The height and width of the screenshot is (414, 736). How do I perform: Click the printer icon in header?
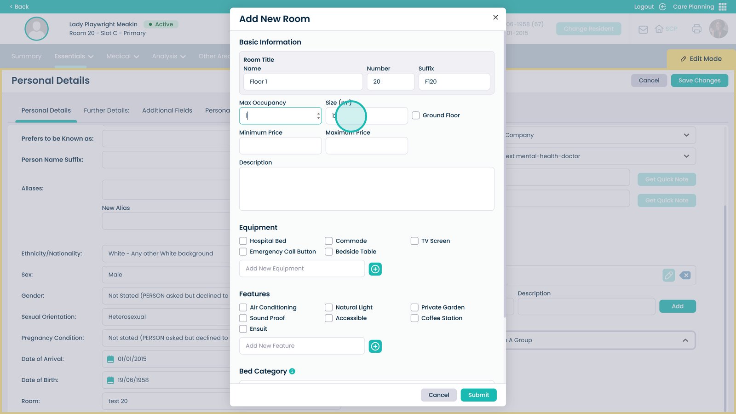tap(696, 29)
